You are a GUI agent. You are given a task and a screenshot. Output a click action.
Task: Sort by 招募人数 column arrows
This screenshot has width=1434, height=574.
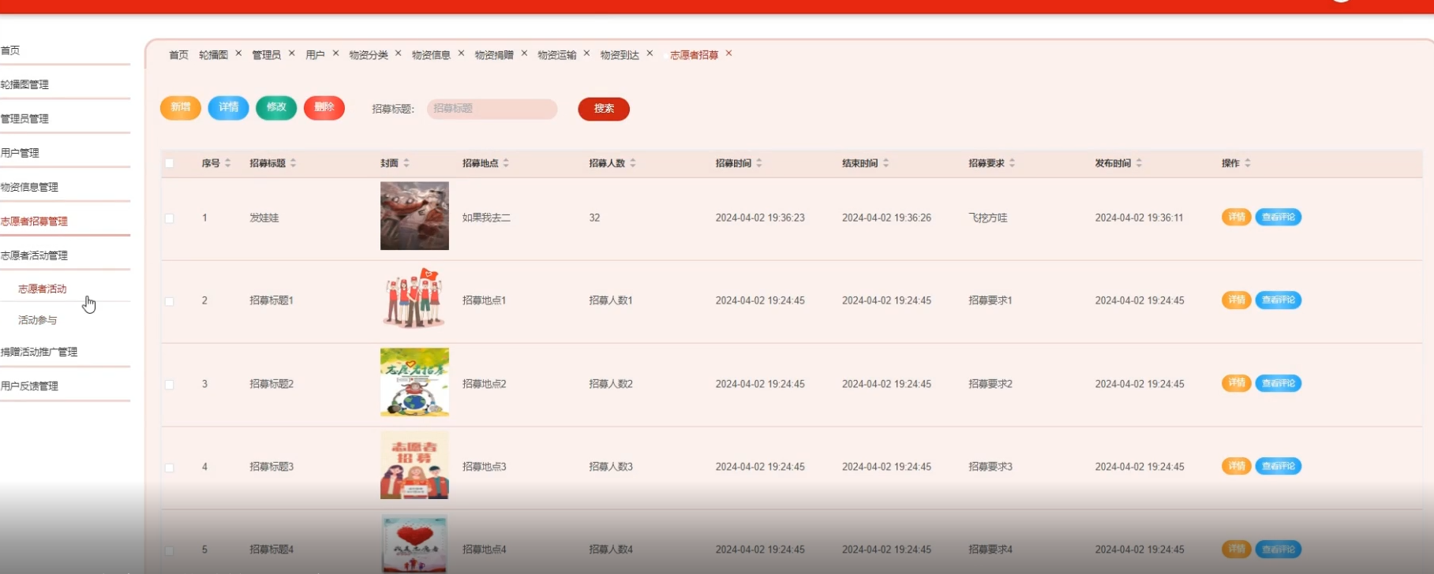[633, 163]
